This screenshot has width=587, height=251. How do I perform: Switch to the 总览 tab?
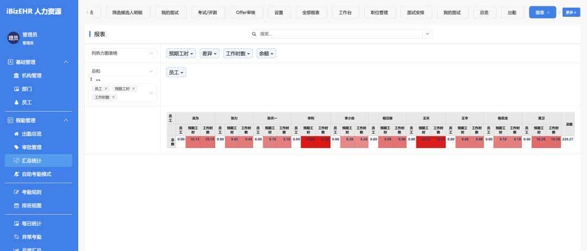(x=484, y=12)
